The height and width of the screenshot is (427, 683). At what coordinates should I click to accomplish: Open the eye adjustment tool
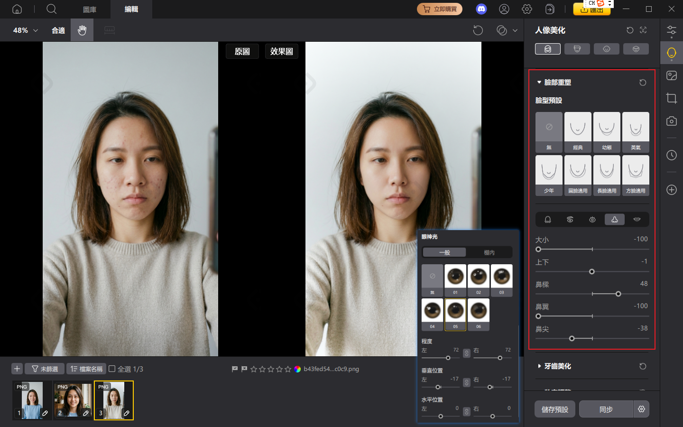pos(592,219)
